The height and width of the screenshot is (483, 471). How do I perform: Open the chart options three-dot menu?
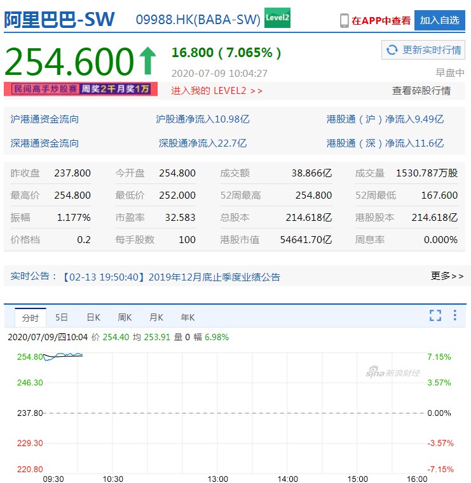pos(455,315)
